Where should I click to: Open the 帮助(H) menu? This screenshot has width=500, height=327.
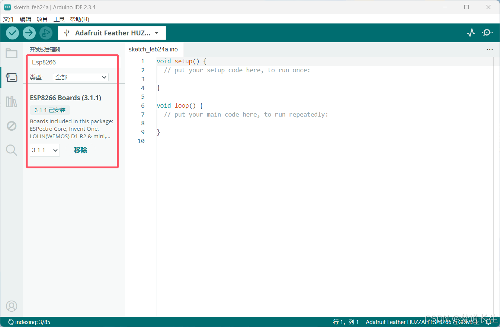pyautogui.click(x=80, y=19)
